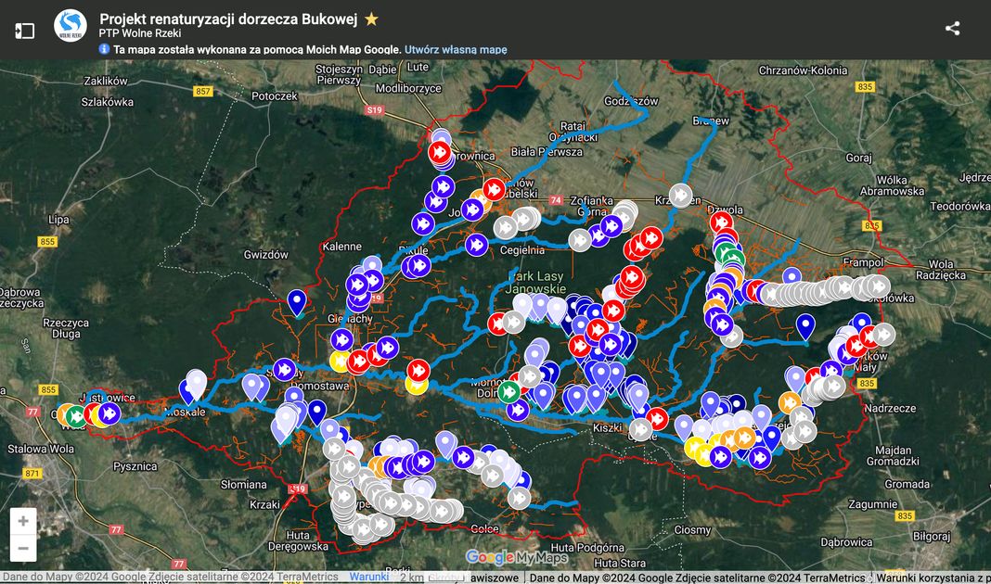Select the purple fish marker west of Cegielnia
The image size is (991, 584).
[477, 245]
